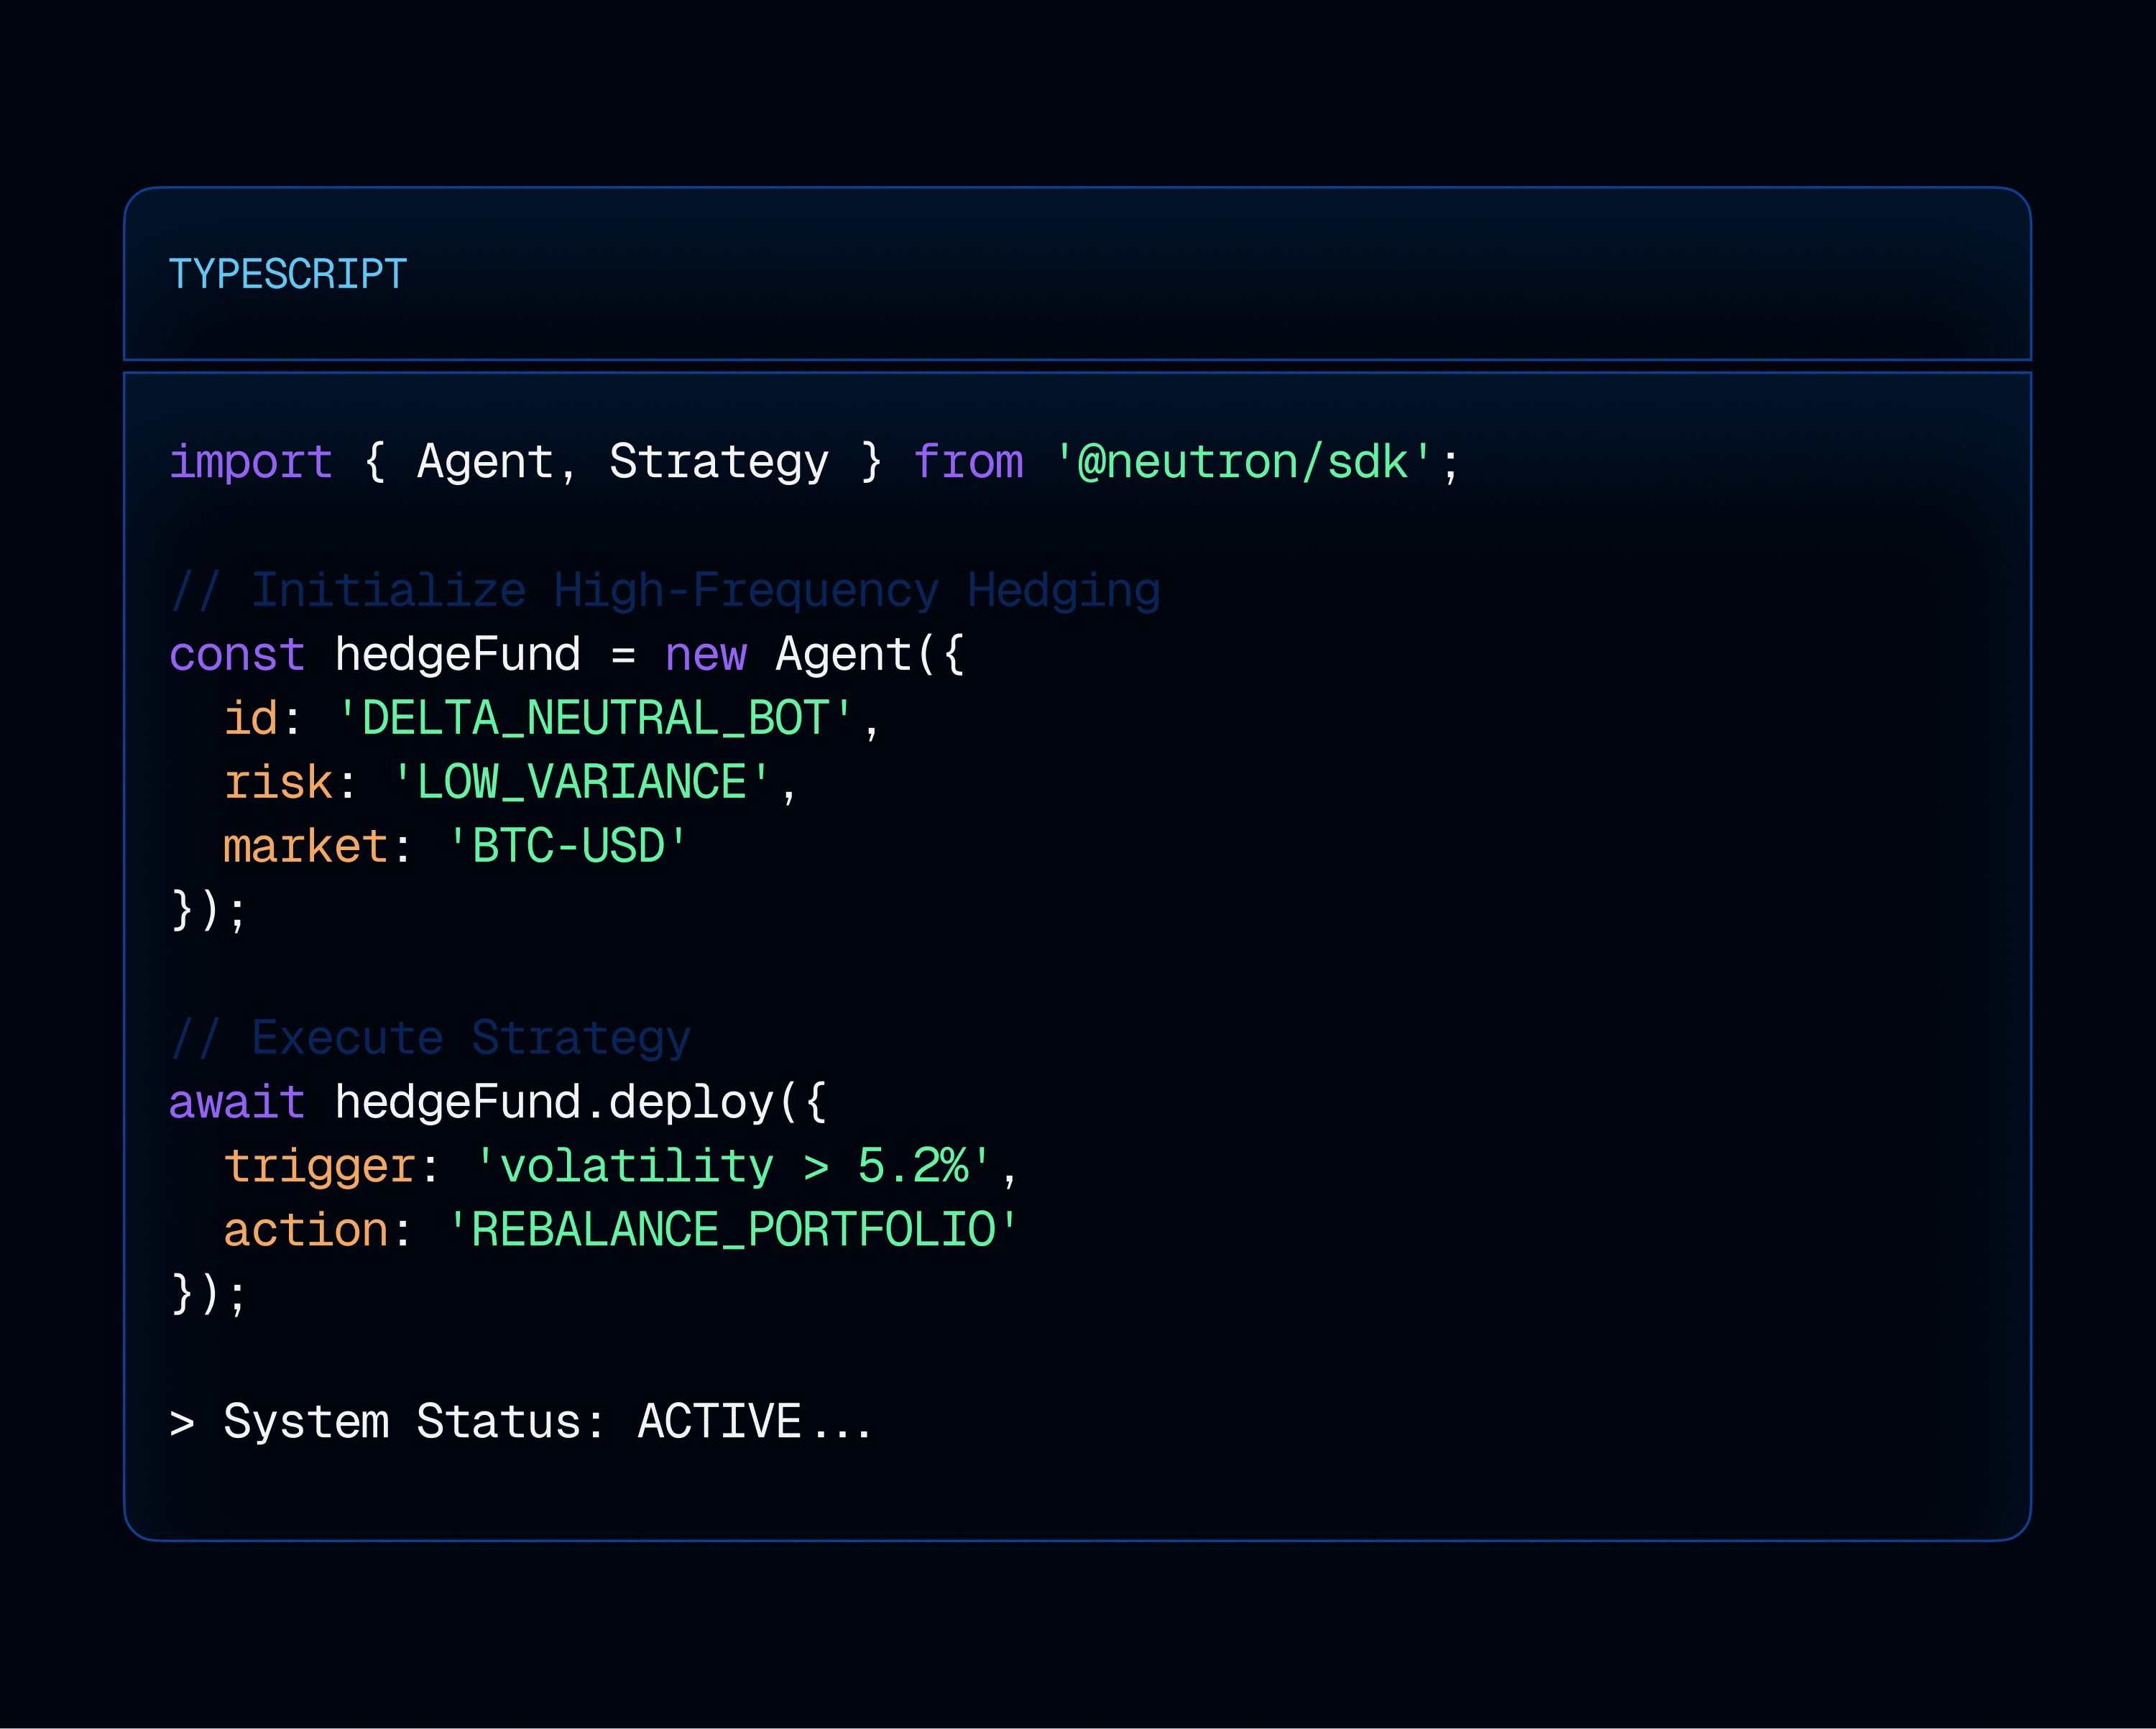2156x1729 pixels.
Task: Click the 'REBALANCE_PORTFOLIO' string value
Action: (x=733, y=1230)
